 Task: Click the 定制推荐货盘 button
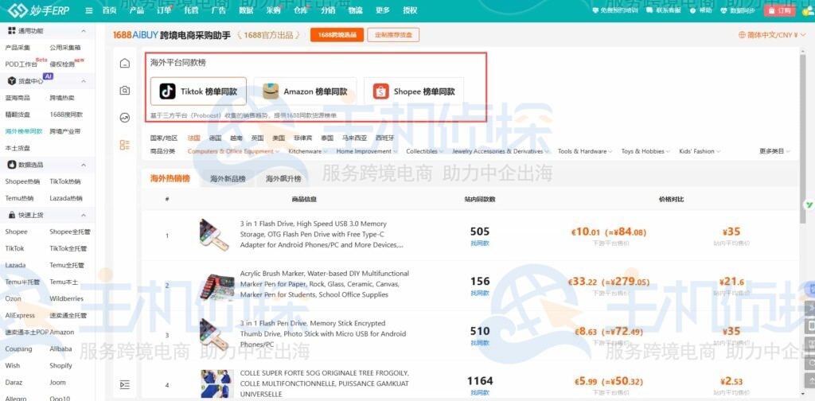pos(393,35)
